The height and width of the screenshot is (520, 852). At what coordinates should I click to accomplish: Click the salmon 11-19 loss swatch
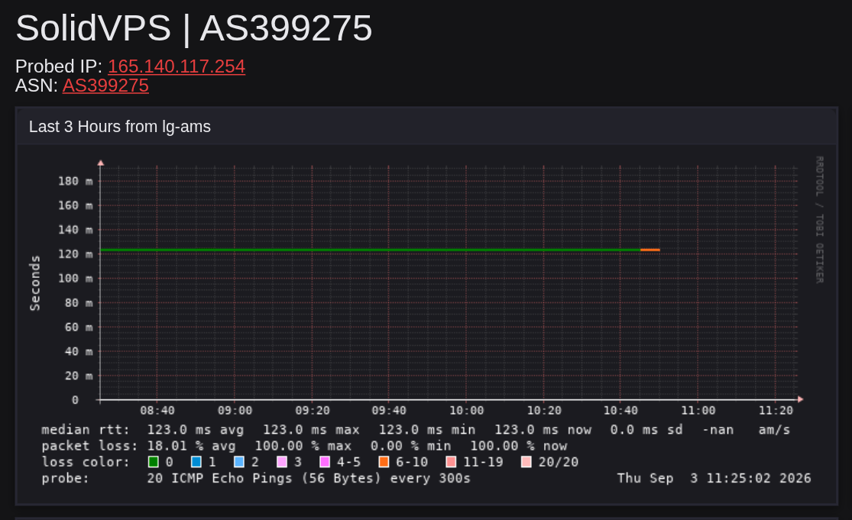pyautogui.click(x=450, y=462)
